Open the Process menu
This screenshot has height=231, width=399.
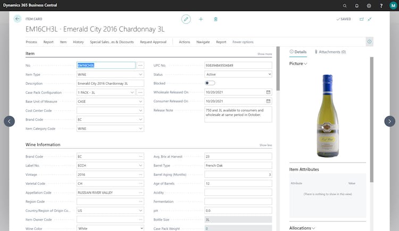(x=31, y=42)
